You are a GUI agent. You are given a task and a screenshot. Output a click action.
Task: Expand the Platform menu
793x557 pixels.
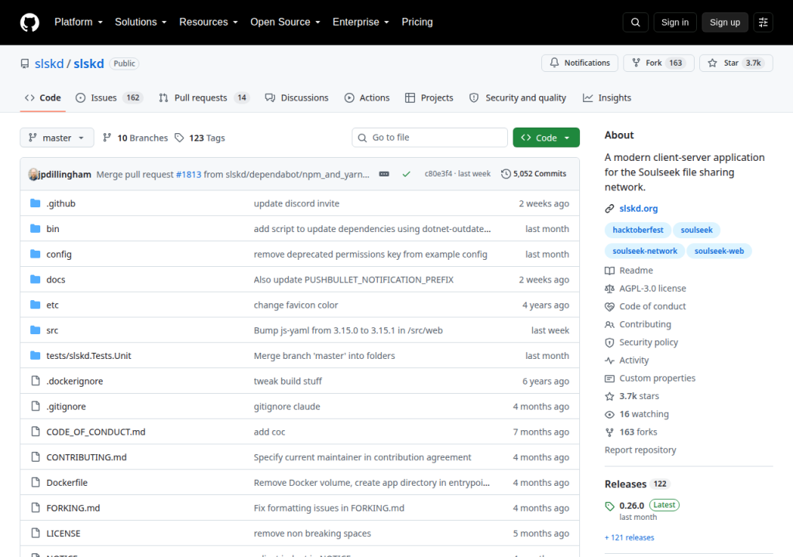click(78, 22)
